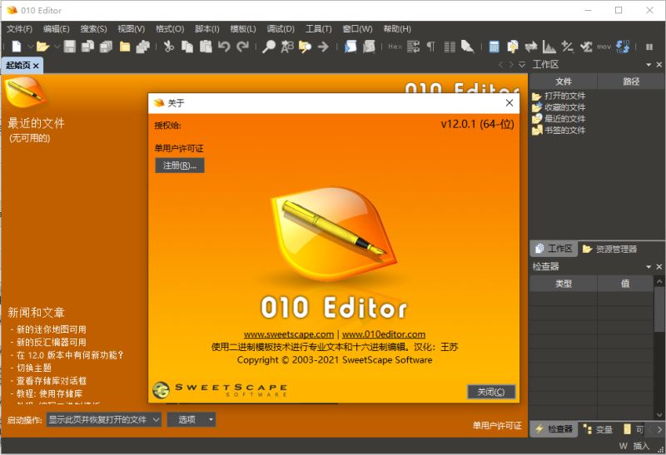Open the new file type dropdown arrow
This screenshot has width=666, height=455.
(x=30, y=47)
